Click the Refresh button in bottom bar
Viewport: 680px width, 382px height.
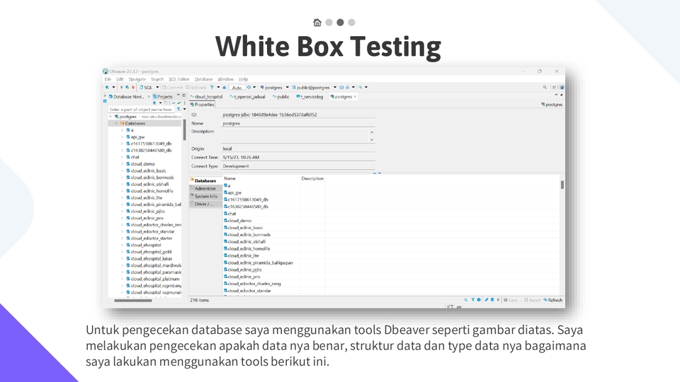[552, 300]
